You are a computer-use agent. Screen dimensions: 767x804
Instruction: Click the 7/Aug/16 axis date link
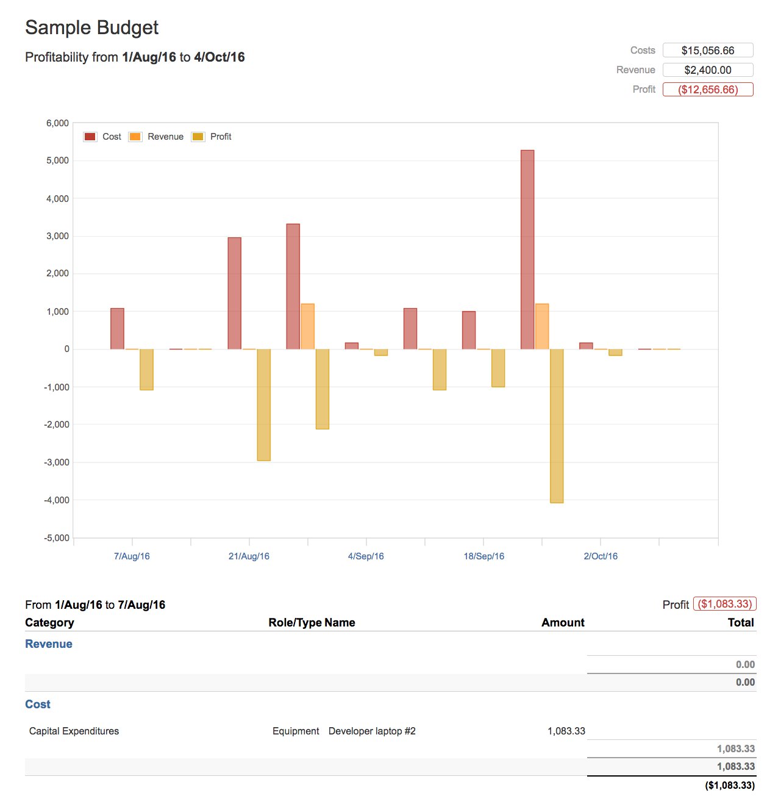132,556
